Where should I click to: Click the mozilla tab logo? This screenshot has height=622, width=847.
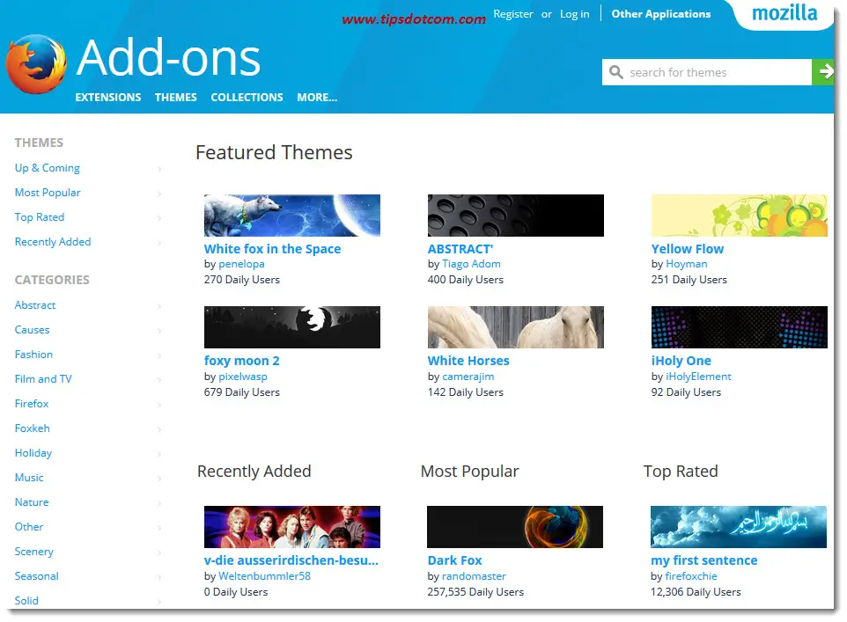tap(784, 13)
